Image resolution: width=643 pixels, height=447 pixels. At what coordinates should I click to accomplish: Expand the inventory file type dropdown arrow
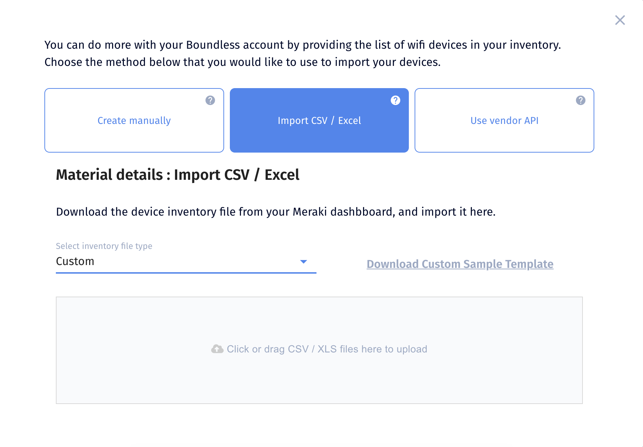304,262
